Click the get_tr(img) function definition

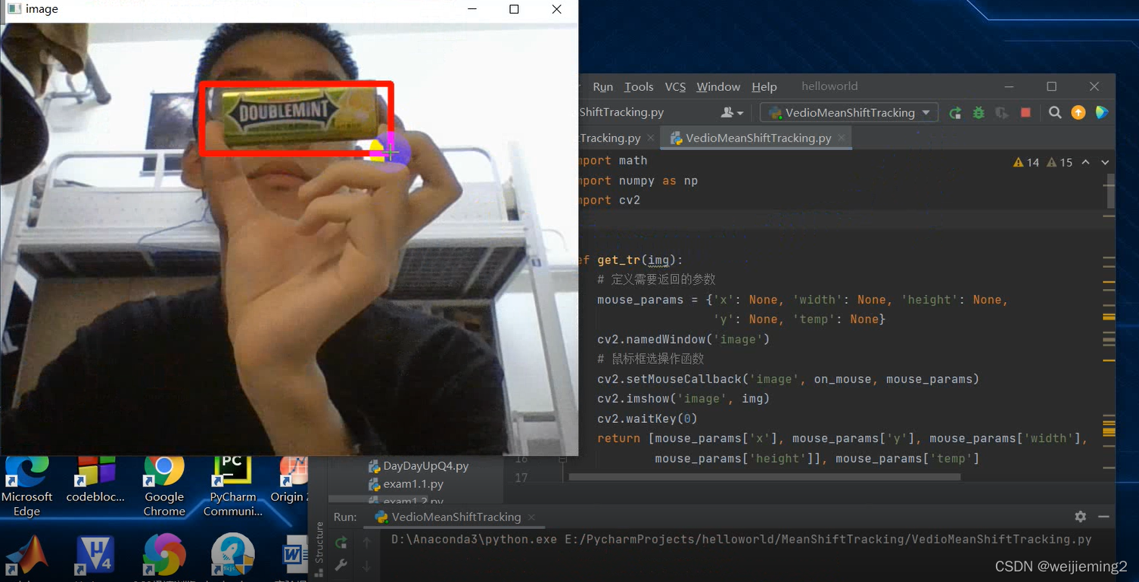(631, 260)
